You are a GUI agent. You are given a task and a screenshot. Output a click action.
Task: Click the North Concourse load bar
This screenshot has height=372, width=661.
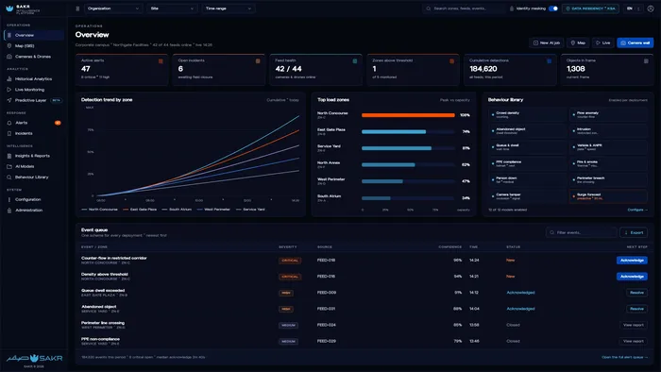click(408, 115)
